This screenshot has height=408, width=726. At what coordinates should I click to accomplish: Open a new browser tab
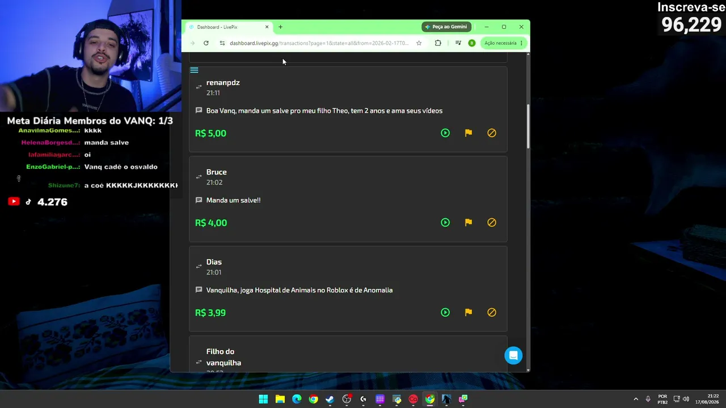(280, 27)
